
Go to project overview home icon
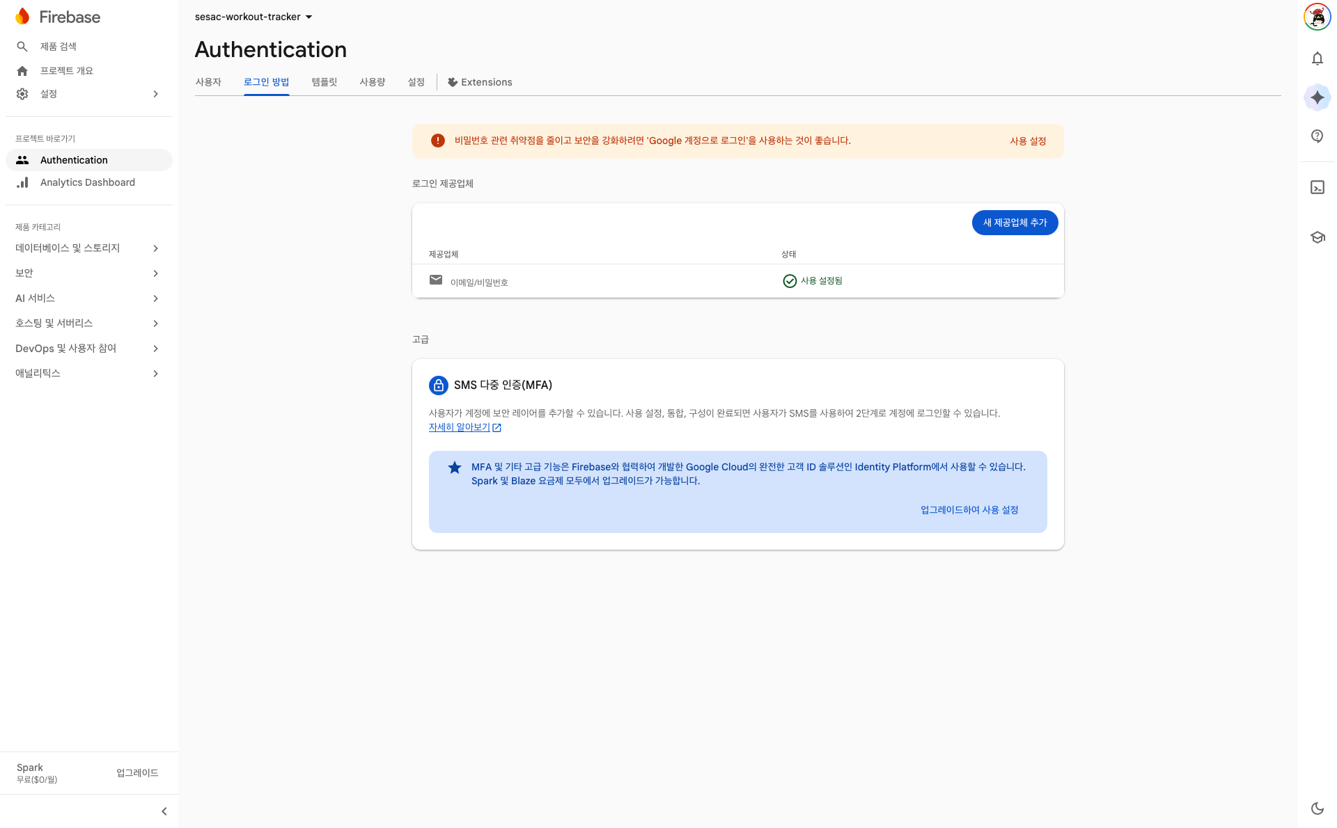click(22, 71)
